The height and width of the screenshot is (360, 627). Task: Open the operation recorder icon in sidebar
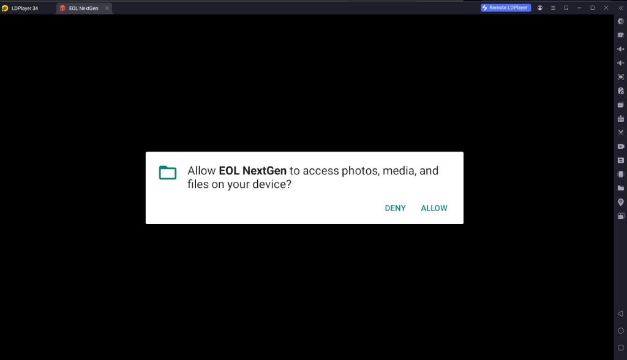[x=621, y=91]
